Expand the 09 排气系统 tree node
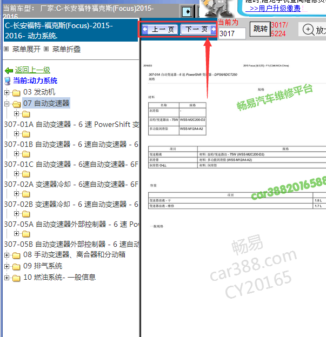 [x=6, y=266]
